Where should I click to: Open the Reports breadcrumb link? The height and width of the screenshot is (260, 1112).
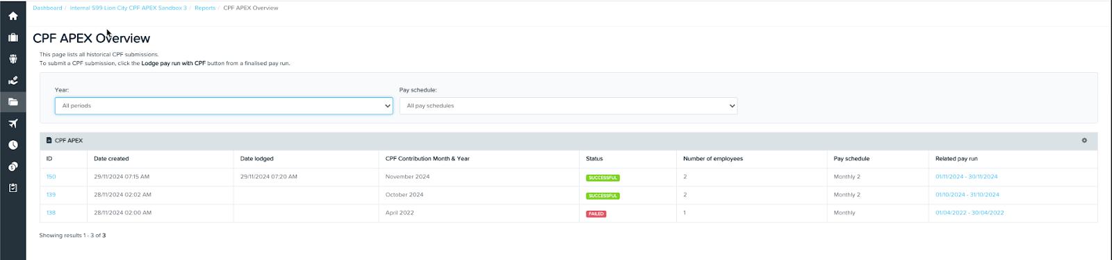click(205, 8)
